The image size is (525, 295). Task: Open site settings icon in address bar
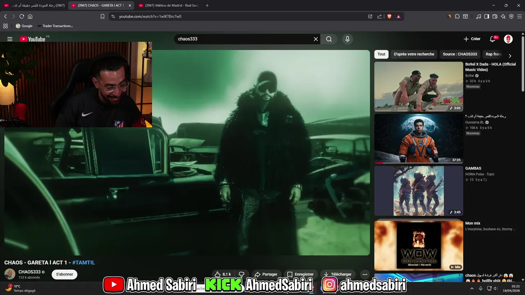(x=113, y=16)
